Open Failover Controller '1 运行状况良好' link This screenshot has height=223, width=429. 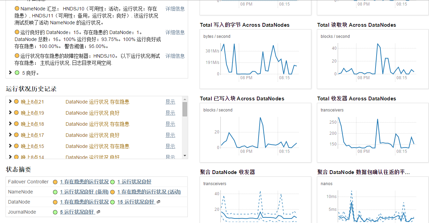pyautogui.click(x=134, y=182)
